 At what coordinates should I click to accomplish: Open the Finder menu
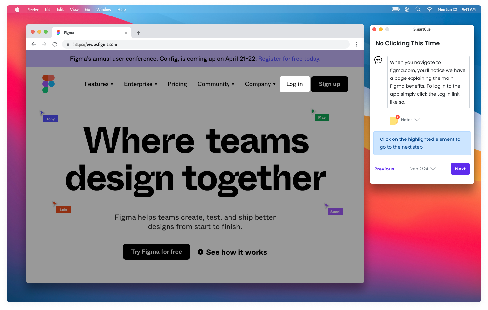coord(33,10)
